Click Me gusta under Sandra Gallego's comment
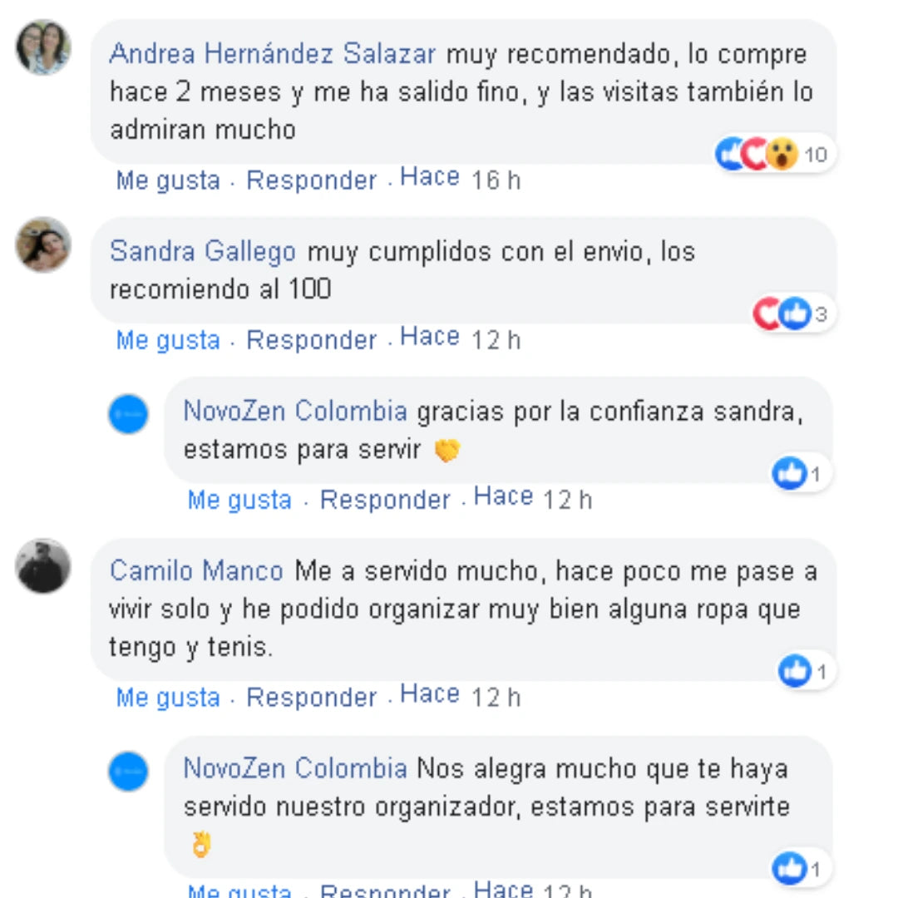Viewport: 898px width, 898px height. click(168, 339)
